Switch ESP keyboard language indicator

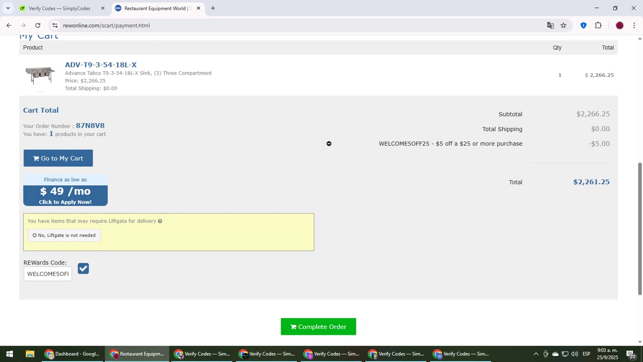(x=586, y=354)
